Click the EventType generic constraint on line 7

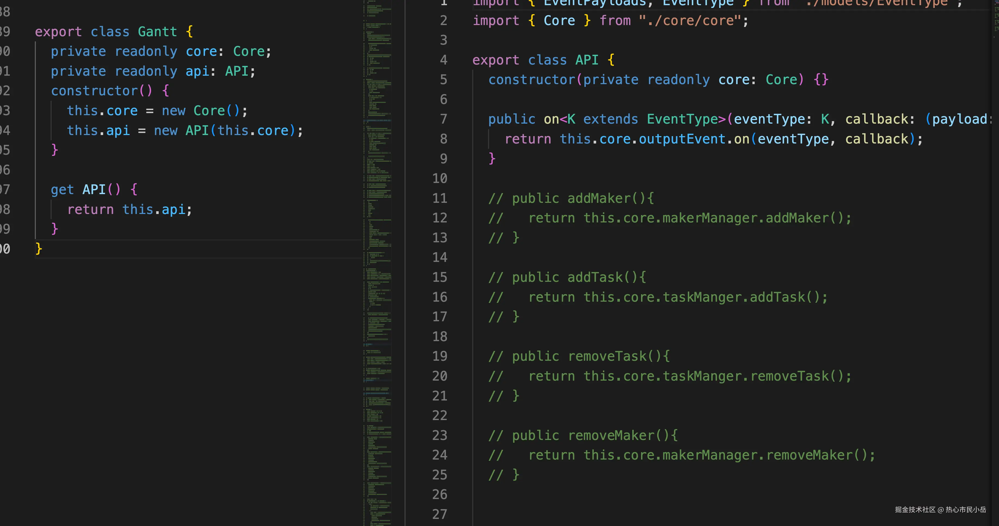tap(682, 119)
